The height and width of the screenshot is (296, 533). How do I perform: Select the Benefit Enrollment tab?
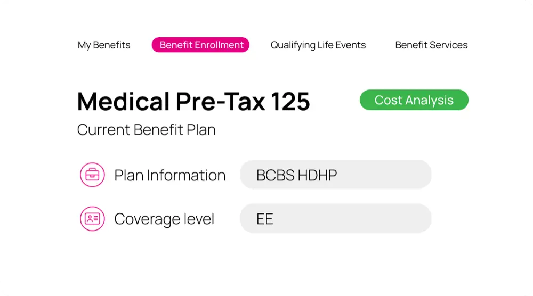coord(201,45)
